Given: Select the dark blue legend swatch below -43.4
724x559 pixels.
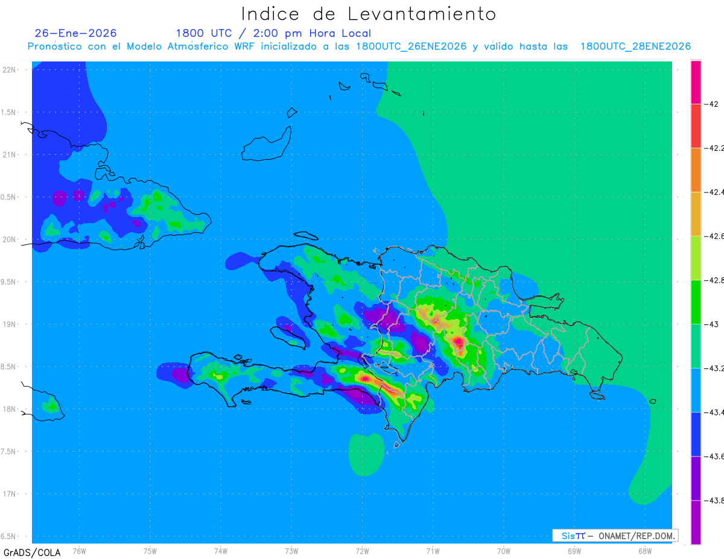Looking at the screenshot, I should pyautogui.click(x=696, y=434).
